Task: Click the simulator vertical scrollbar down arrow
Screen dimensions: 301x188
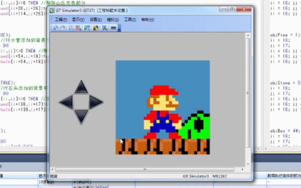Action: 248,164
